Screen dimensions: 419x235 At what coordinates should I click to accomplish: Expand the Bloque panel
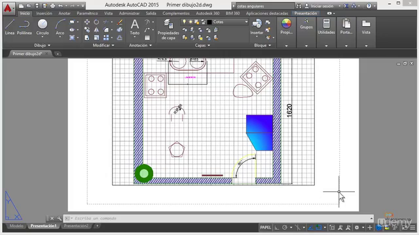tap(263, 45)
